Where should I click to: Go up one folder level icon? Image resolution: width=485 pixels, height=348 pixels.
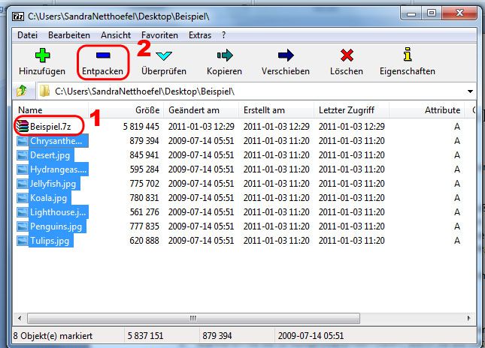[22, 91]
